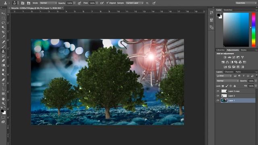The image size is (258, 145).
Task: Toggle lock transparent pixels
Action: pyautogui.click(x=223, y=86)
